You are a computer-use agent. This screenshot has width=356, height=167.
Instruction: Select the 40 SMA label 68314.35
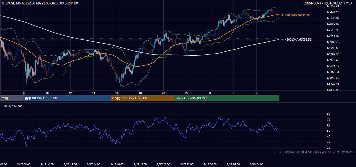point(296,15)
